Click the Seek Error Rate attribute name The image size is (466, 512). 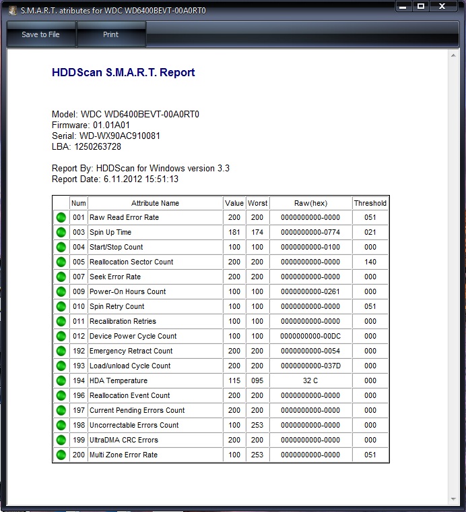[x=115, y=277]
